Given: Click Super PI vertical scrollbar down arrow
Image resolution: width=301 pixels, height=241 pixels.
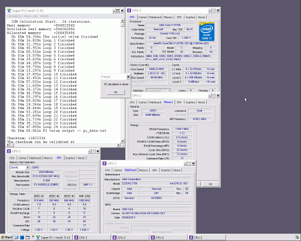Looking at the screenshot, I should (122, 141).
